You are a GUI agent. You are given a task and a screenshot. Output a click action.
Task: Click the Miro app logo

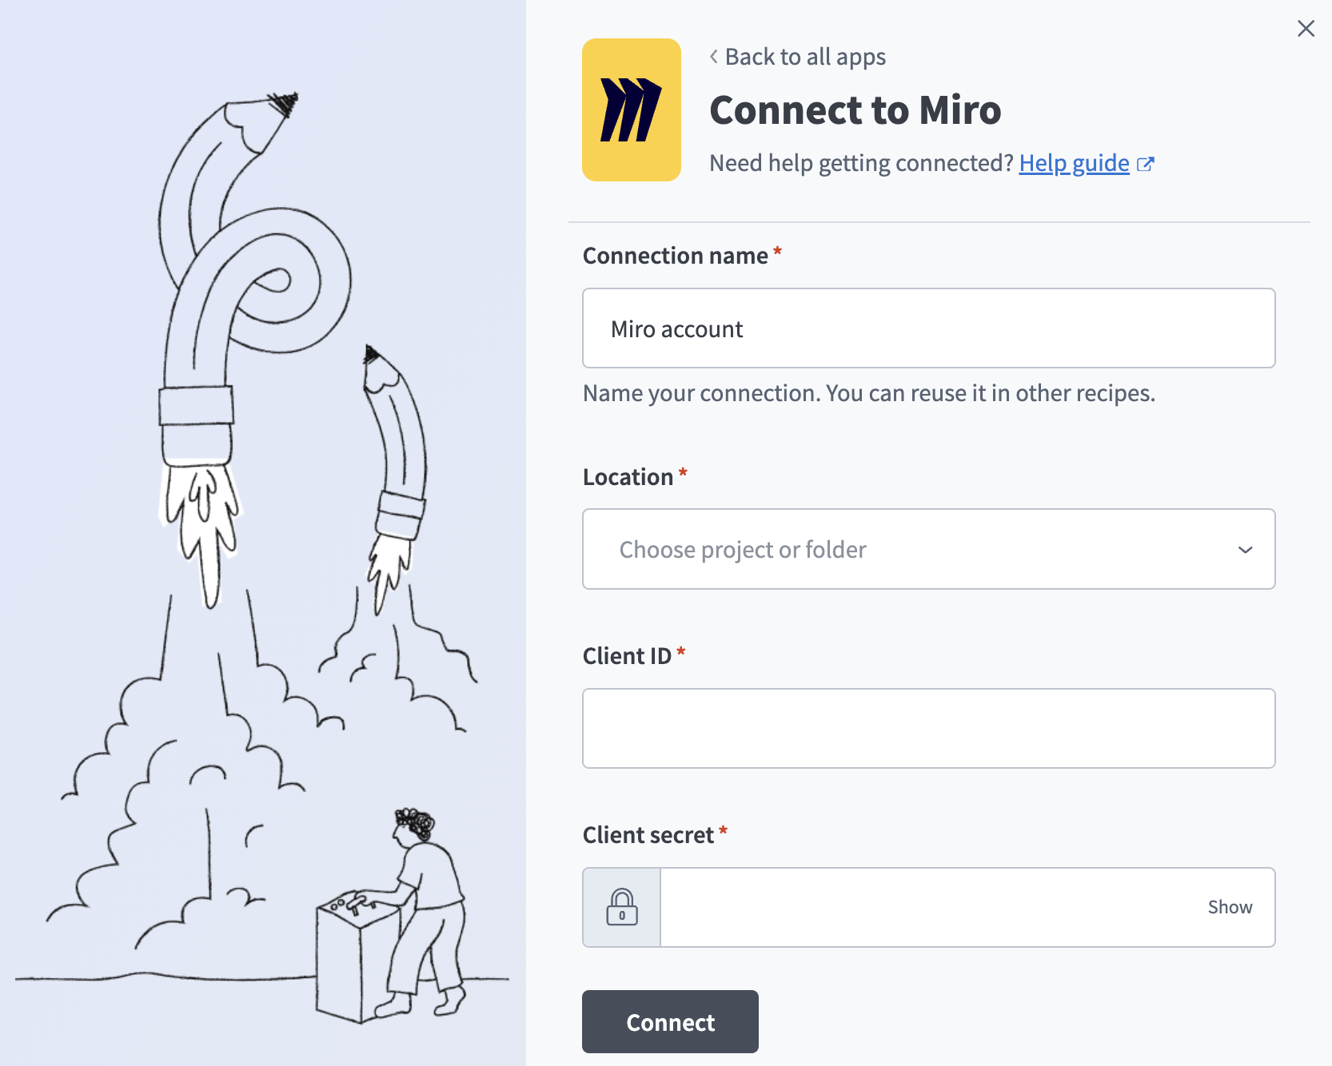(x=632, y=109)
